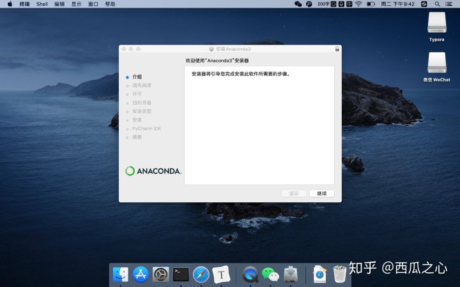Open the 窗口 menu
This screenshot has width=460, height=287.
93,4
